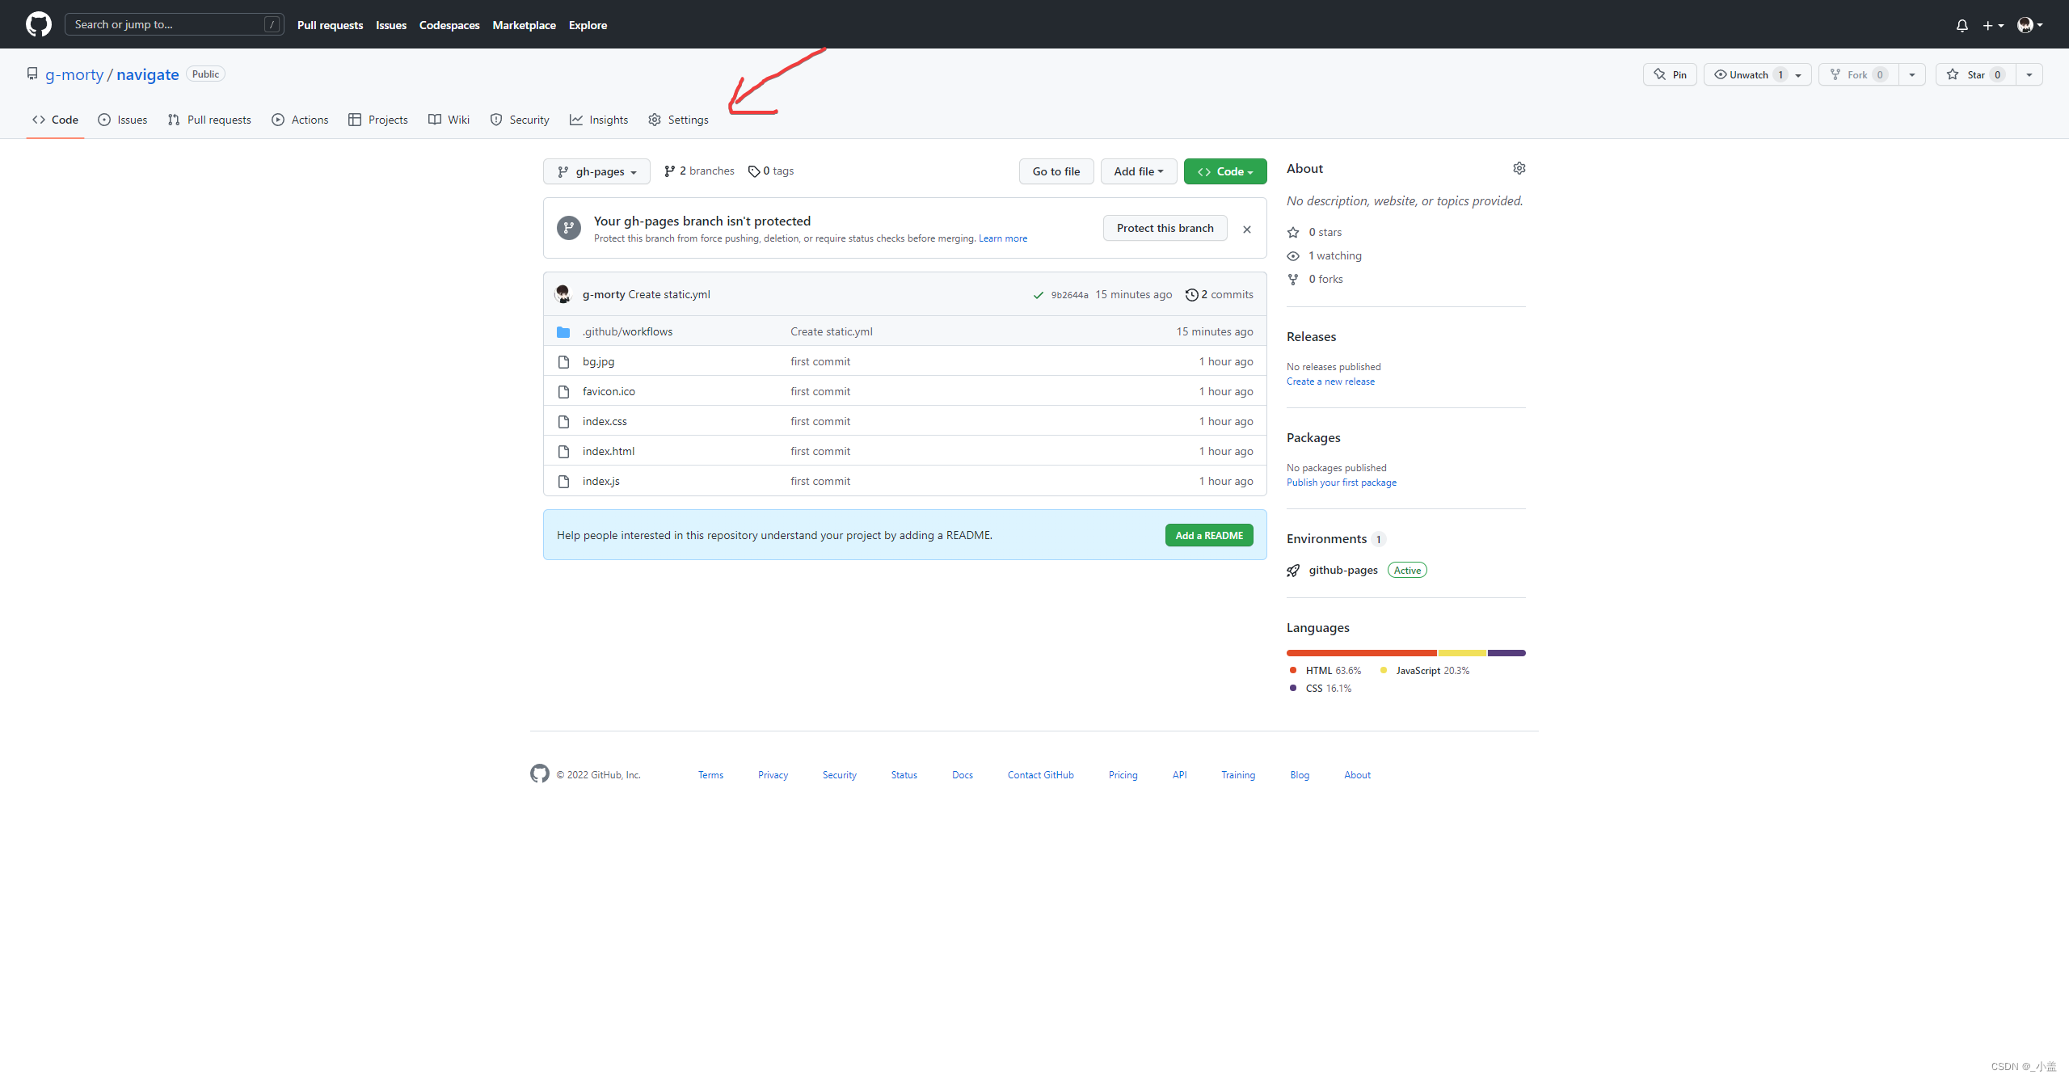Open Explore in header
The height and width of the screenshot is (1079, 2069).
tap(588, 25)
